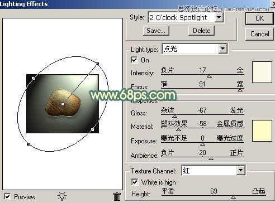Image resolution: width=275 pixels, height=203 pixels.
Task: Click the lower-left ellipse handle in preview
Action: click(x=29, y=144)
